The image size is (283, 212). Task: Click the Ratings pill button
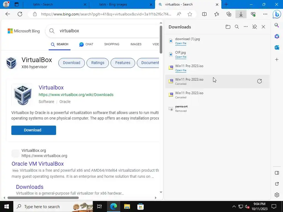tap(98, 63)
